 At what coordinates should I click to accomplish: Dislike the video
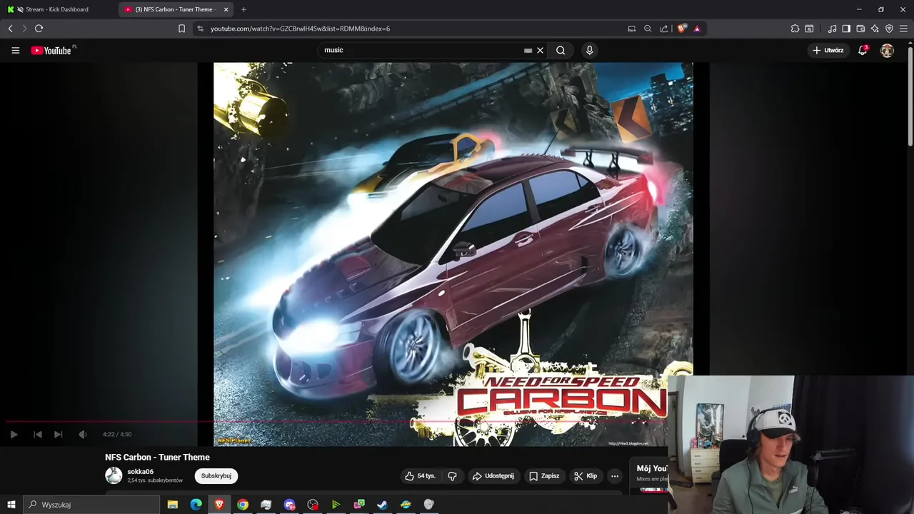click(452, 475)
